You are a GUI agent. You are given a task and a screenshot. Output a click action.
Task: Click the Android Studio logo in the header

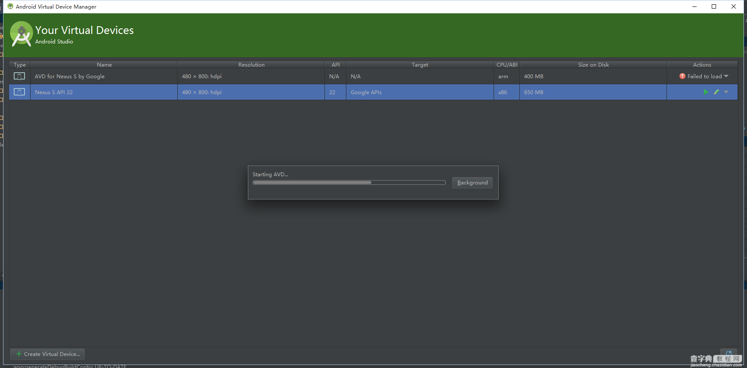22,34
